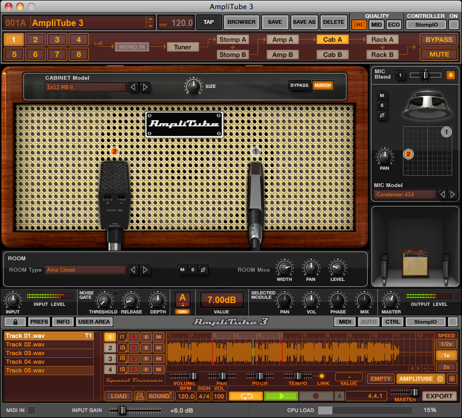
Task: Click the metronome icon beside SOUND
Action: (x=140, y=396)
